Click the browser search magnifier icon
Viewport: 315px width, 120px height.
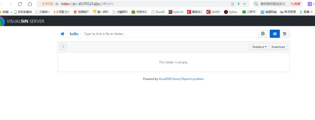tap(256, 4)
